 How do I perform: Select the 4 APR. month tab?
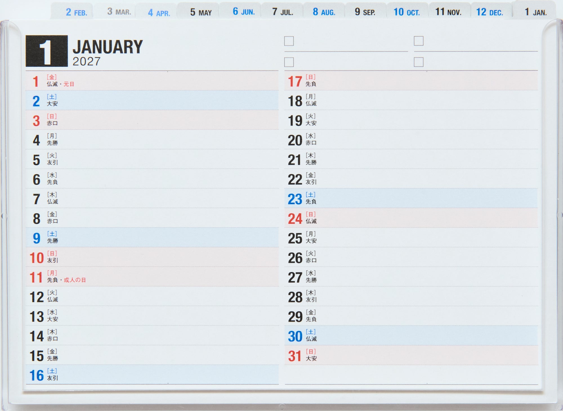[156, 12]
